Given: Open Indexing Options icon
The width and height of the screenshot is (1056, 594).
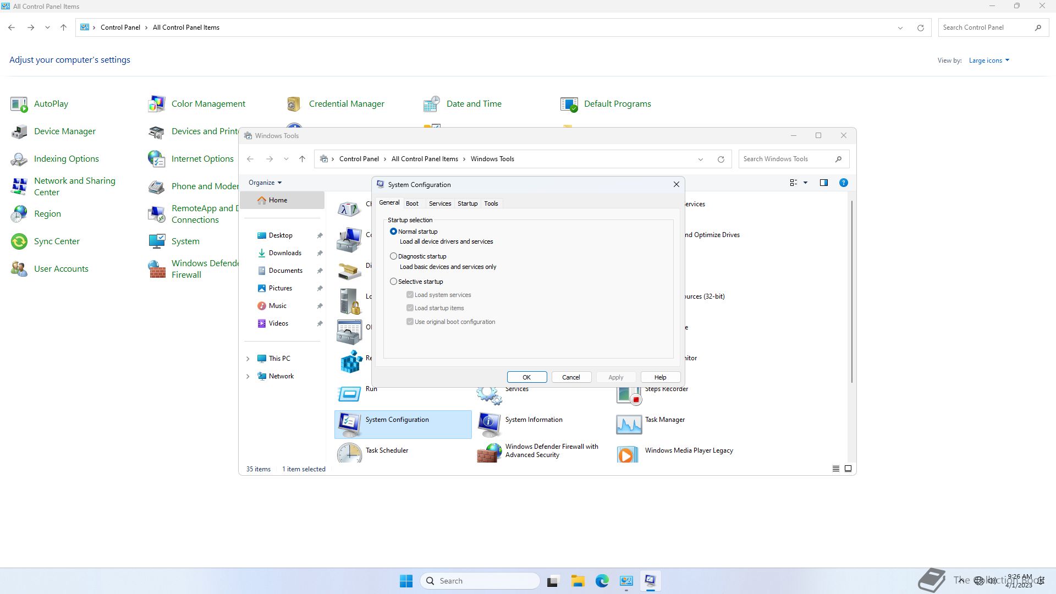Looking at the screenshot, I should [x=19, y=159].
